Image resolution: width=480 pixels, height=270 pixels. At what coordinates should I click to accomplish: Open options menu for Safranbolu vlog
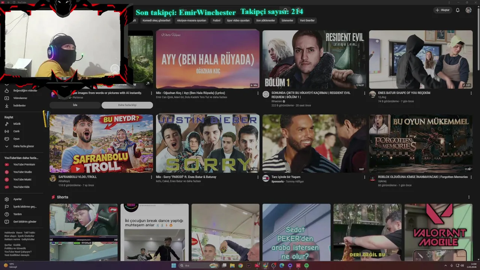[x=151, y=177]
